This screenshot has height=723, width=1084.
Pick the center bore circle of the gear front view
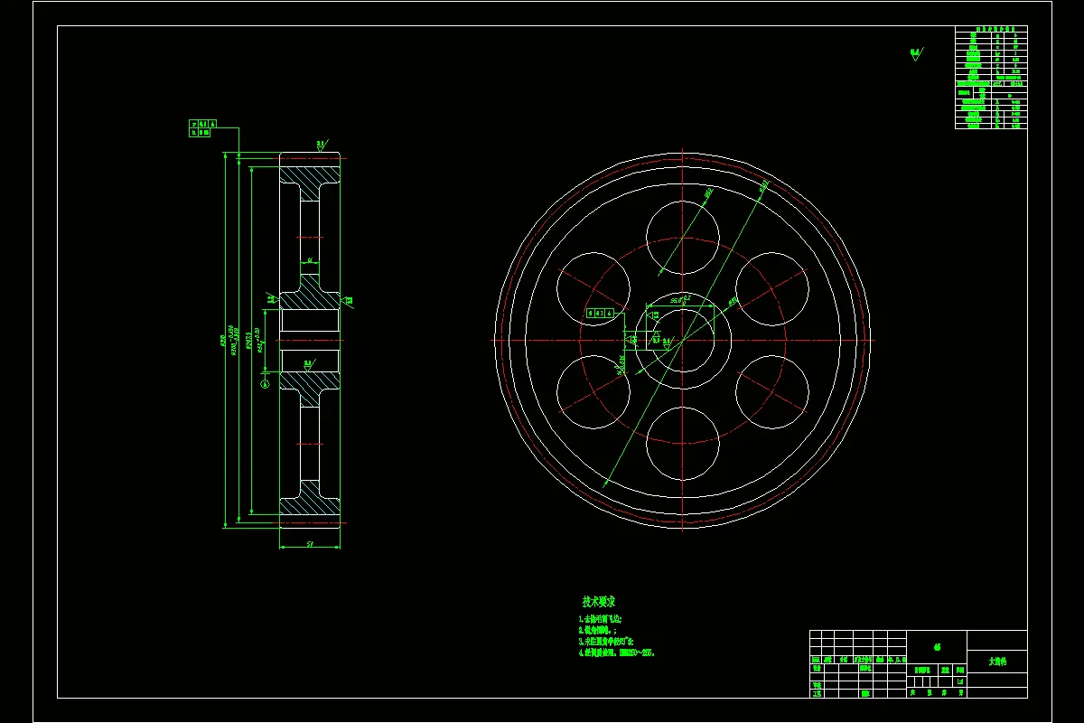click(x=682, y=340)
